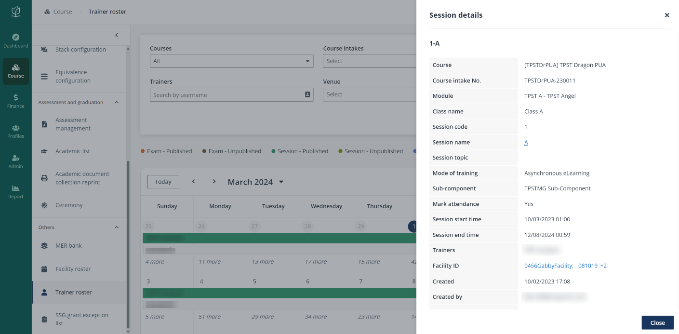
Task: Open the Course section in left rail
Action: point(16,71)
